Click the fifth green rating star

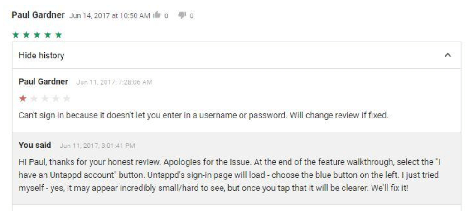(x=58, y=35)
